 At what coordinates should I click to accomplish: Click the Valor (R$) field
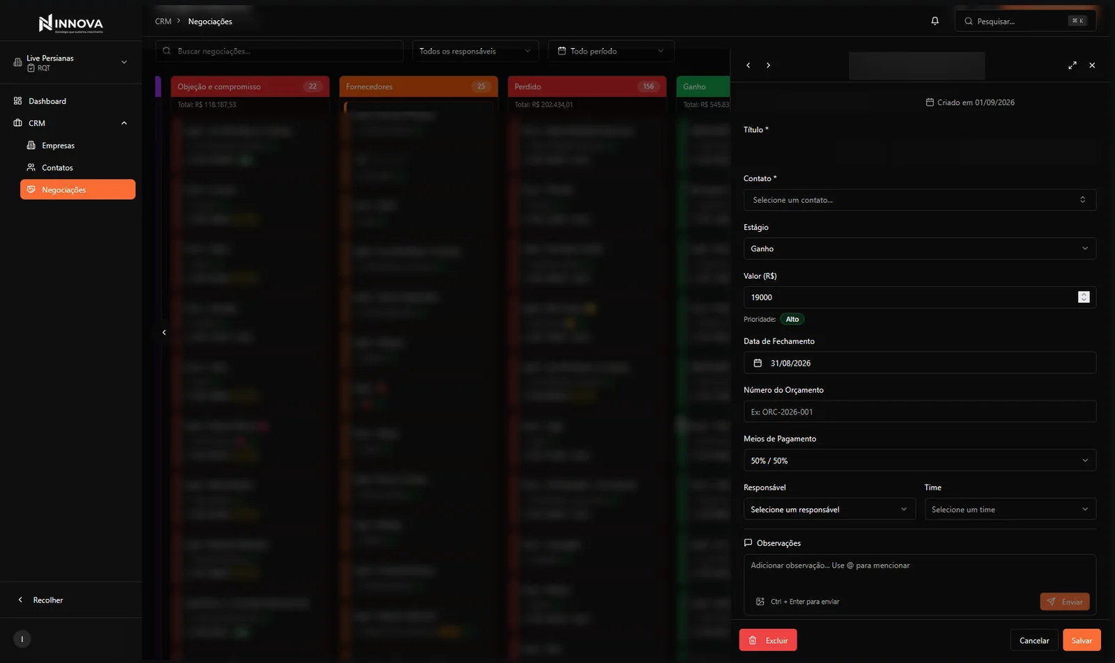(x=919, y=297)
